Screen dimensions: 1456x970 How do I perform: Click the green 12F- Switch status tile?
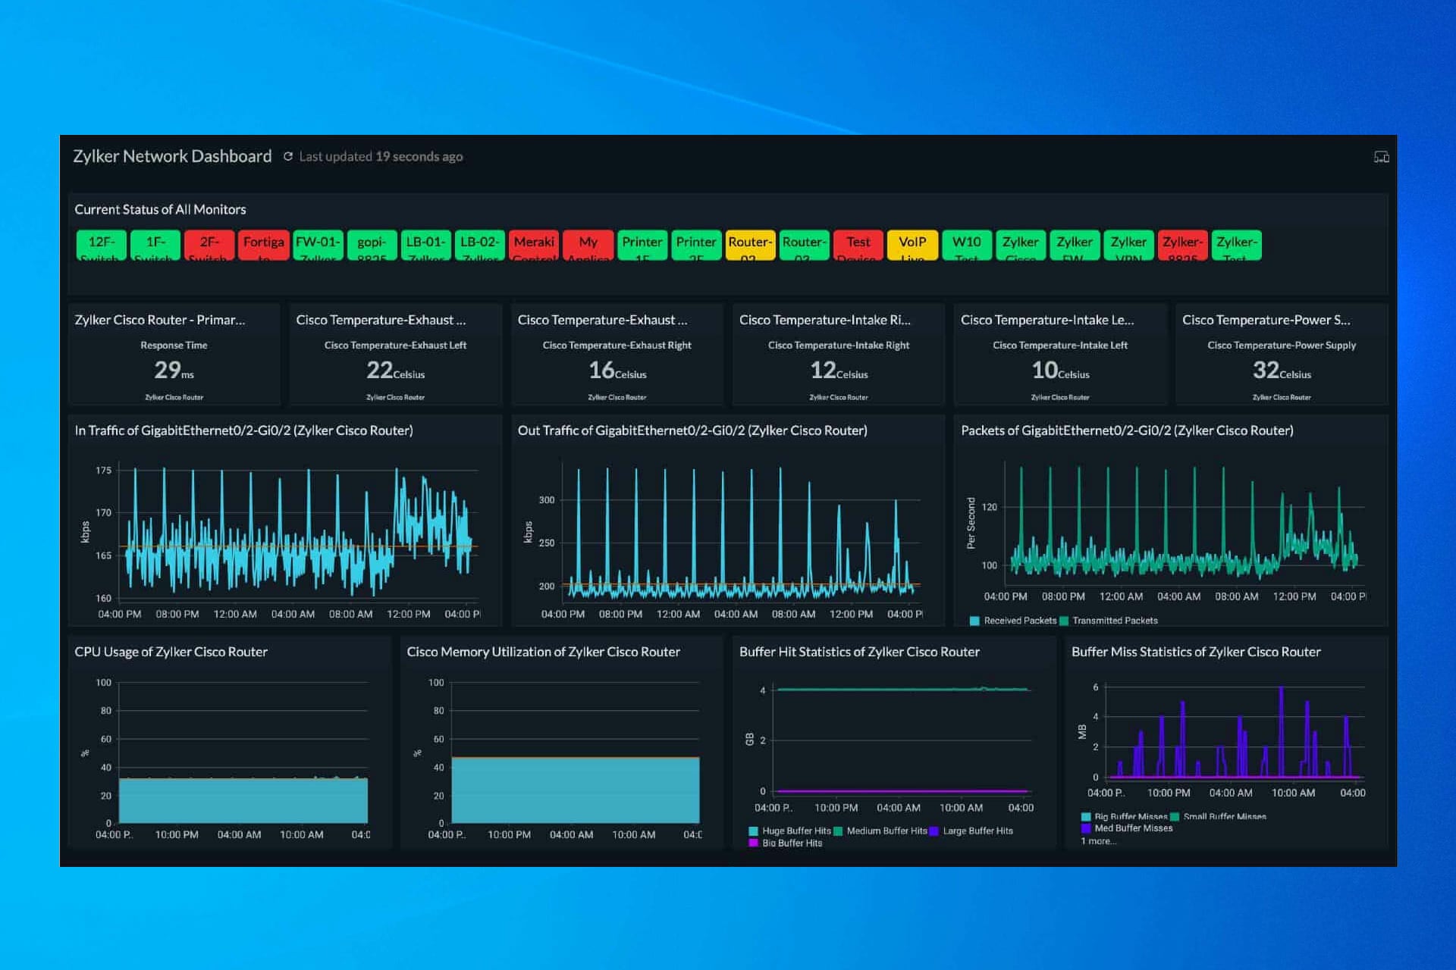click(x=102, y=245)
